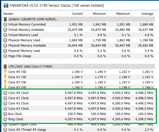Select the Bus Clock label
Viewport: 159px width, 132px height.
15,114
